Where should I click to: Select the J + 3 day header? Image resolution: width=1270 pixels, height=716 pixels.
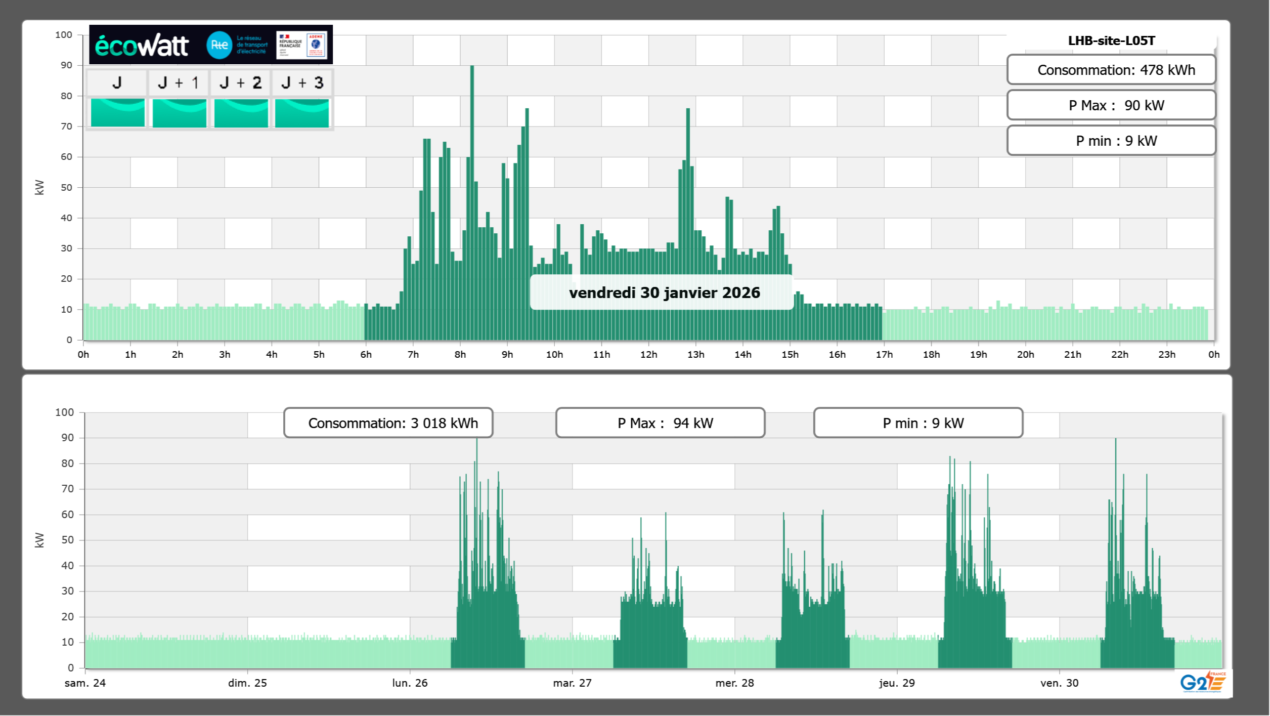[302, 82]
